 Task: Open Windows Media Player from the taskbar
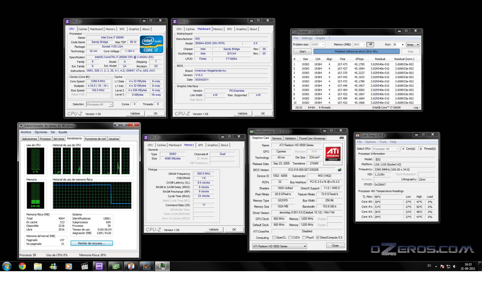coord(69,266)
